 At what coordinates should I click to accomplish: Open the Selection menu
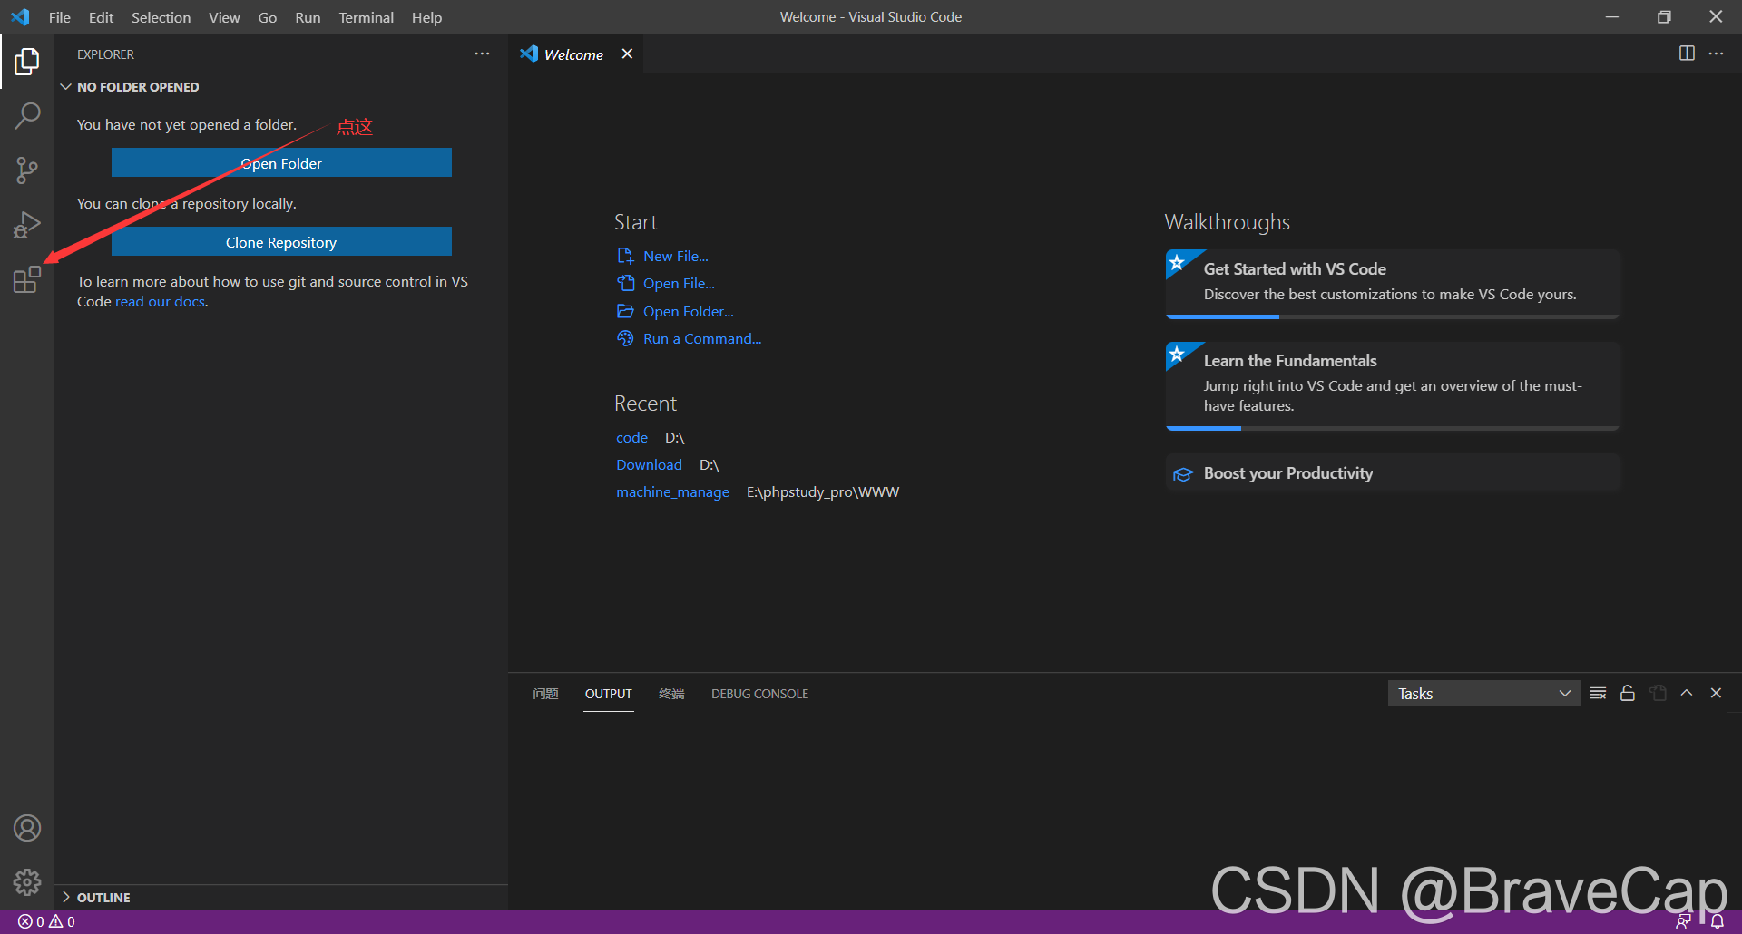point(161,17)
